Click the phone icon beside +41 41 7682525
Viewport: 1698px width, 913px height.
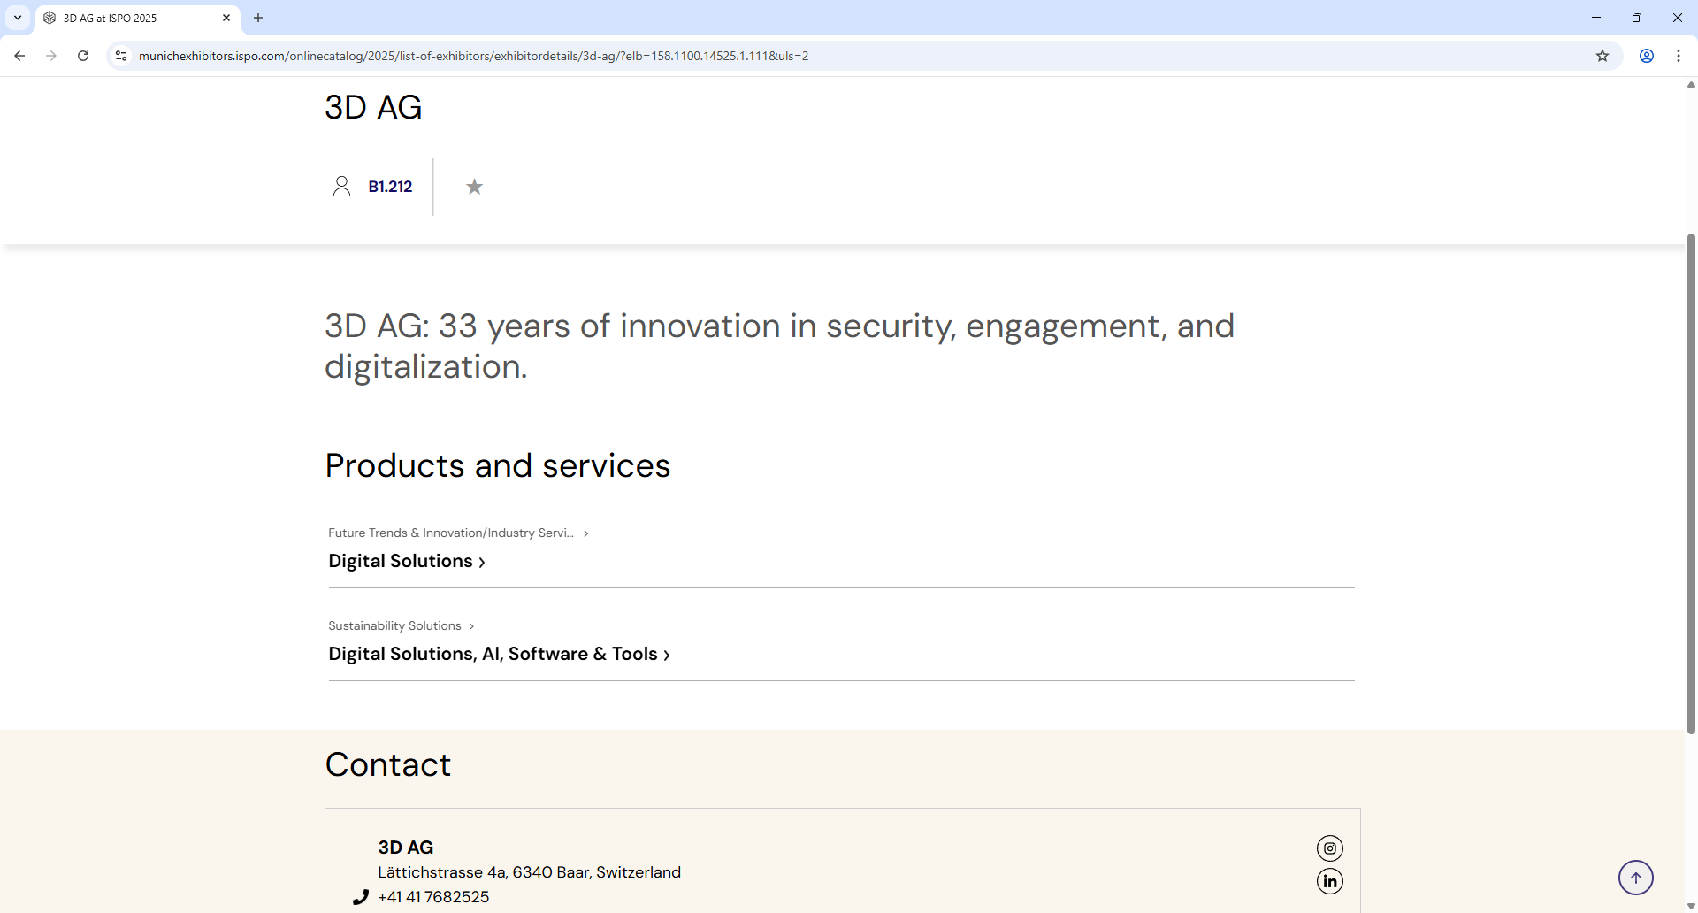[361, 896]
